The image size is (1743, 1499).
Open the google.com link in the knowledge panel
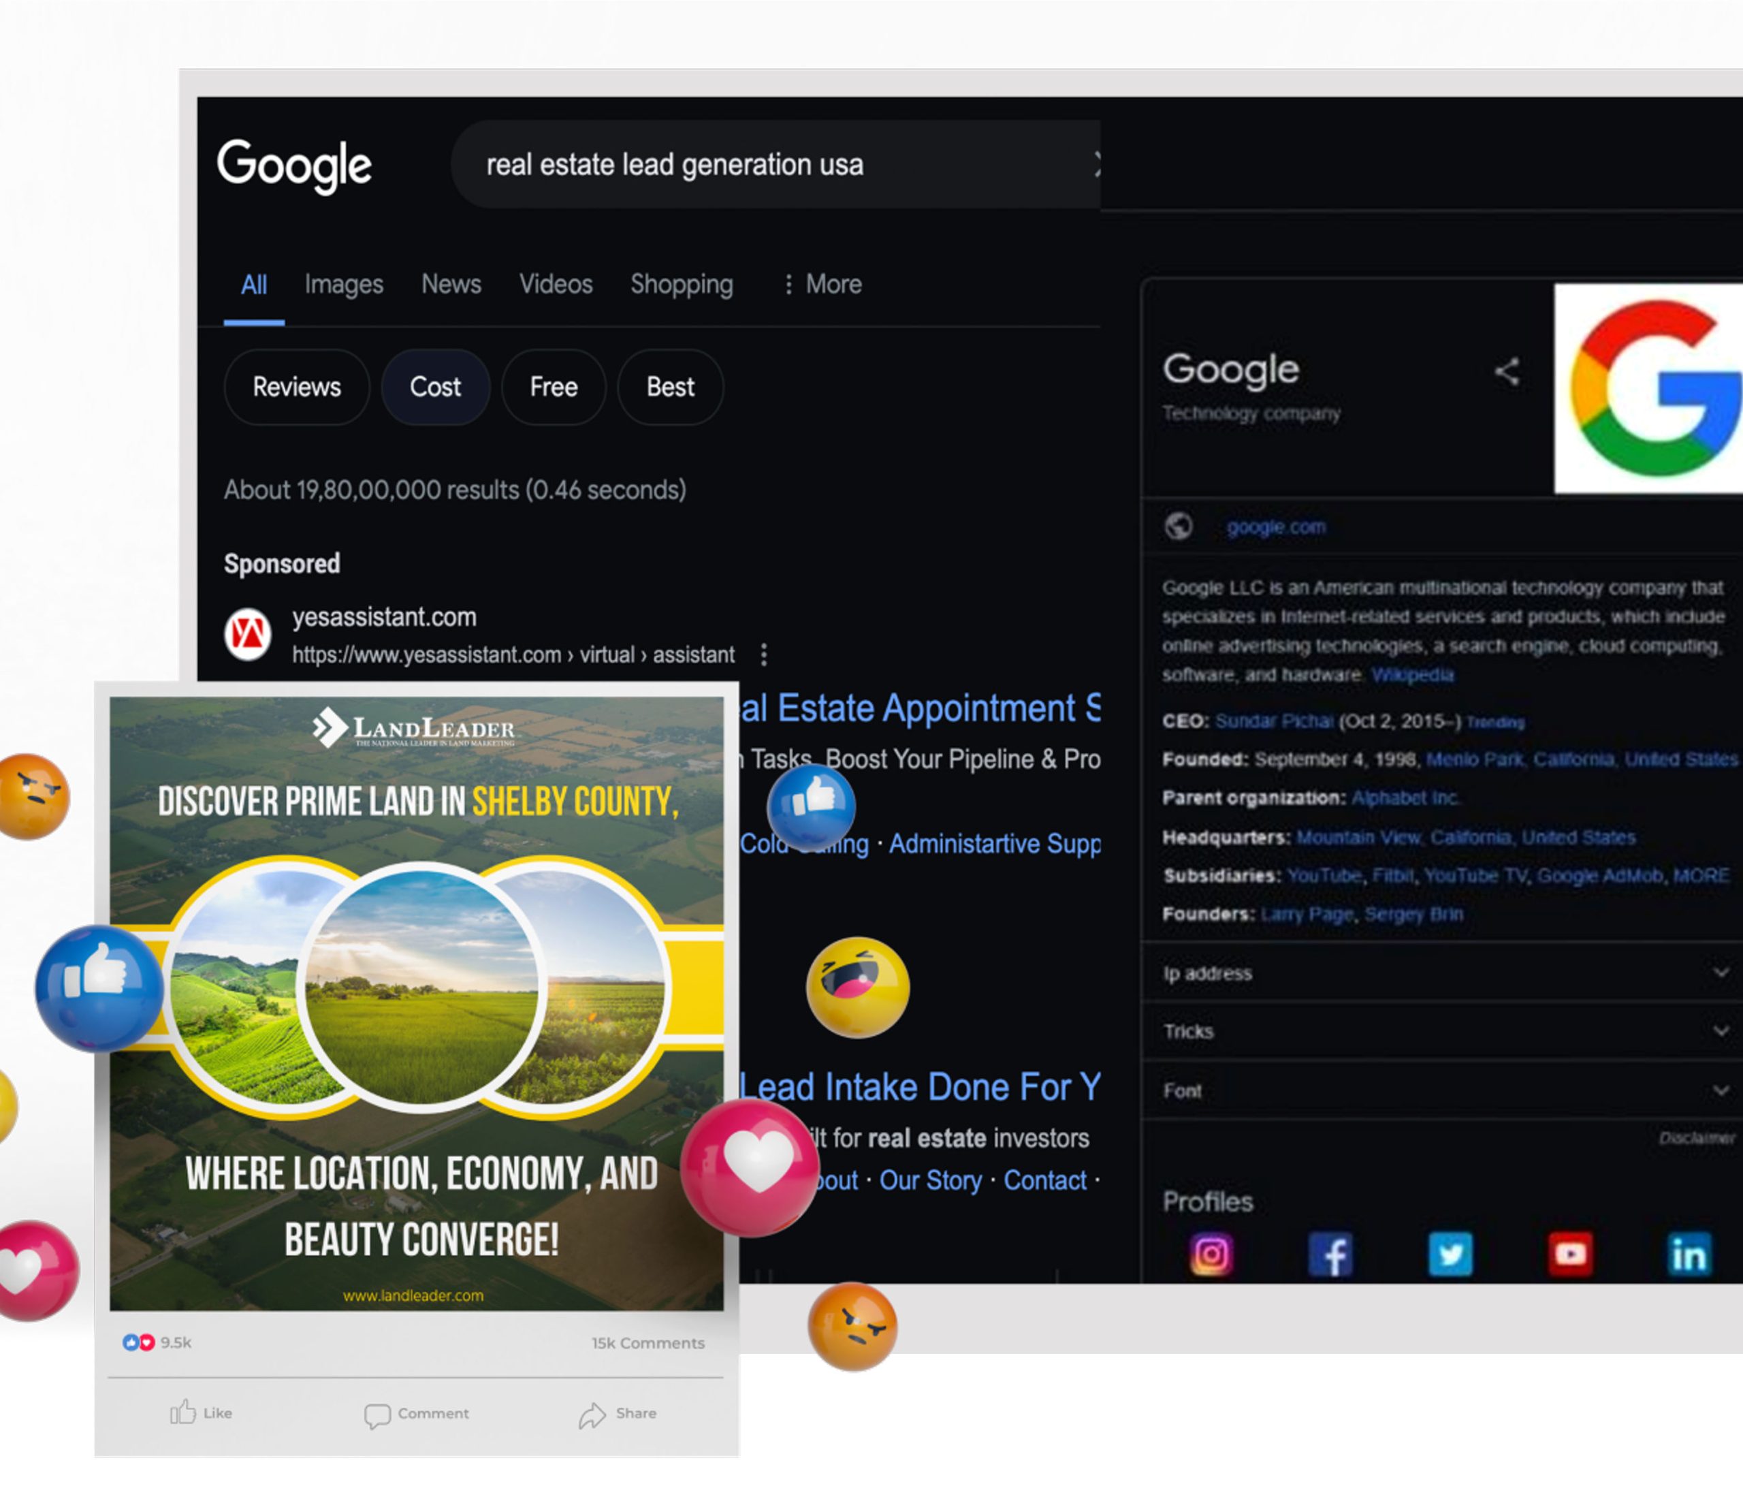coord(1276,527)
